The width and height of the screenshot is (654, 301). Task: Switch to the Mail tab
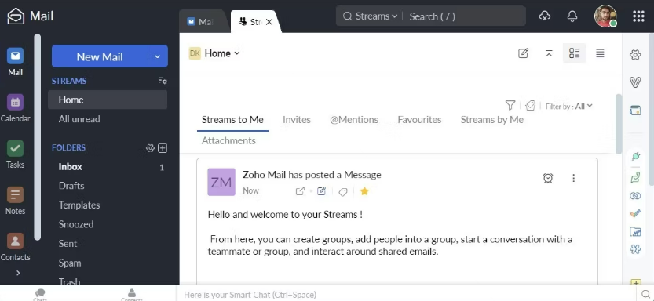click(202, 22)
